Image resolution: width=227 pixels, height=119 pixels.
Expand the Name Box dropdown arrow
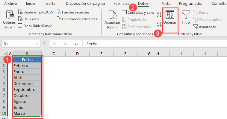tap(37, 44)
